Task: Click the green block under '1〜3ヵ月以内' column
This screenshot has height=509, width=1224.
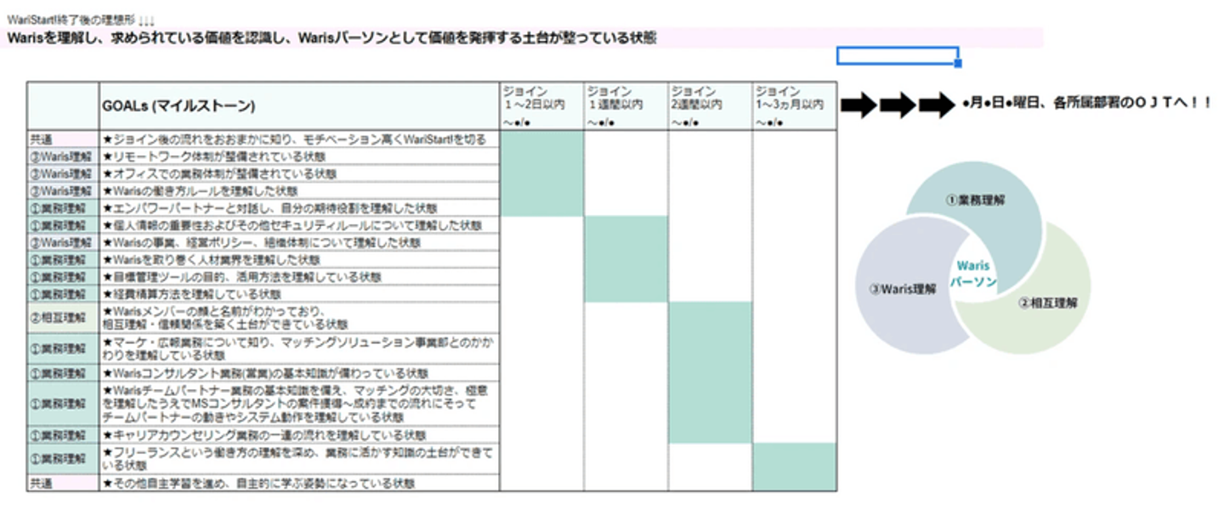Action: tap(794, 467)
